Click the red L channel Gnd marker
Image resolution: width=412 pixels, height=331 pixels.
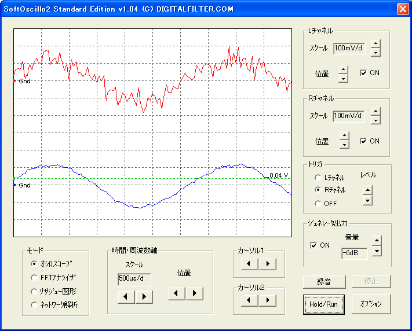click(15, 81)
